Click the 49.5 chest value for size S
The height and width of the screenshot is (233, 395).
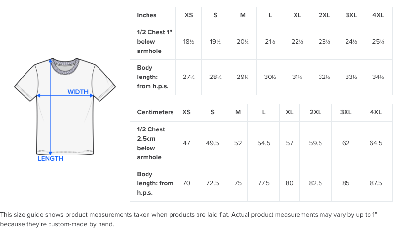(x=212, y=143)
